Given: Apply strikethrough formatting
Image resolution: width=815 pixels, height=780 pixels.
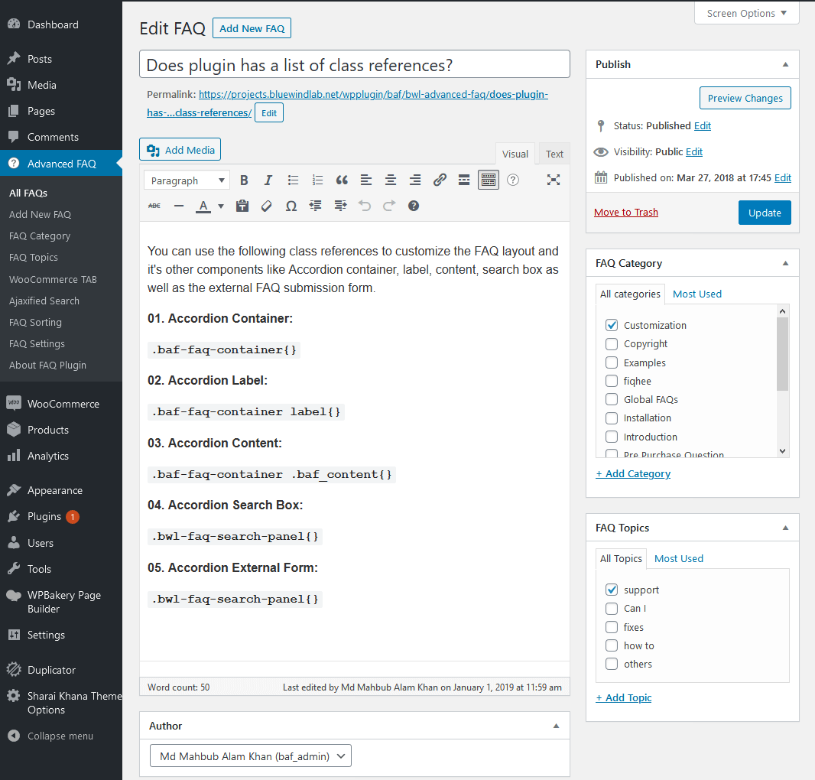Looking at the screenshot, I should tap(154, 206).
